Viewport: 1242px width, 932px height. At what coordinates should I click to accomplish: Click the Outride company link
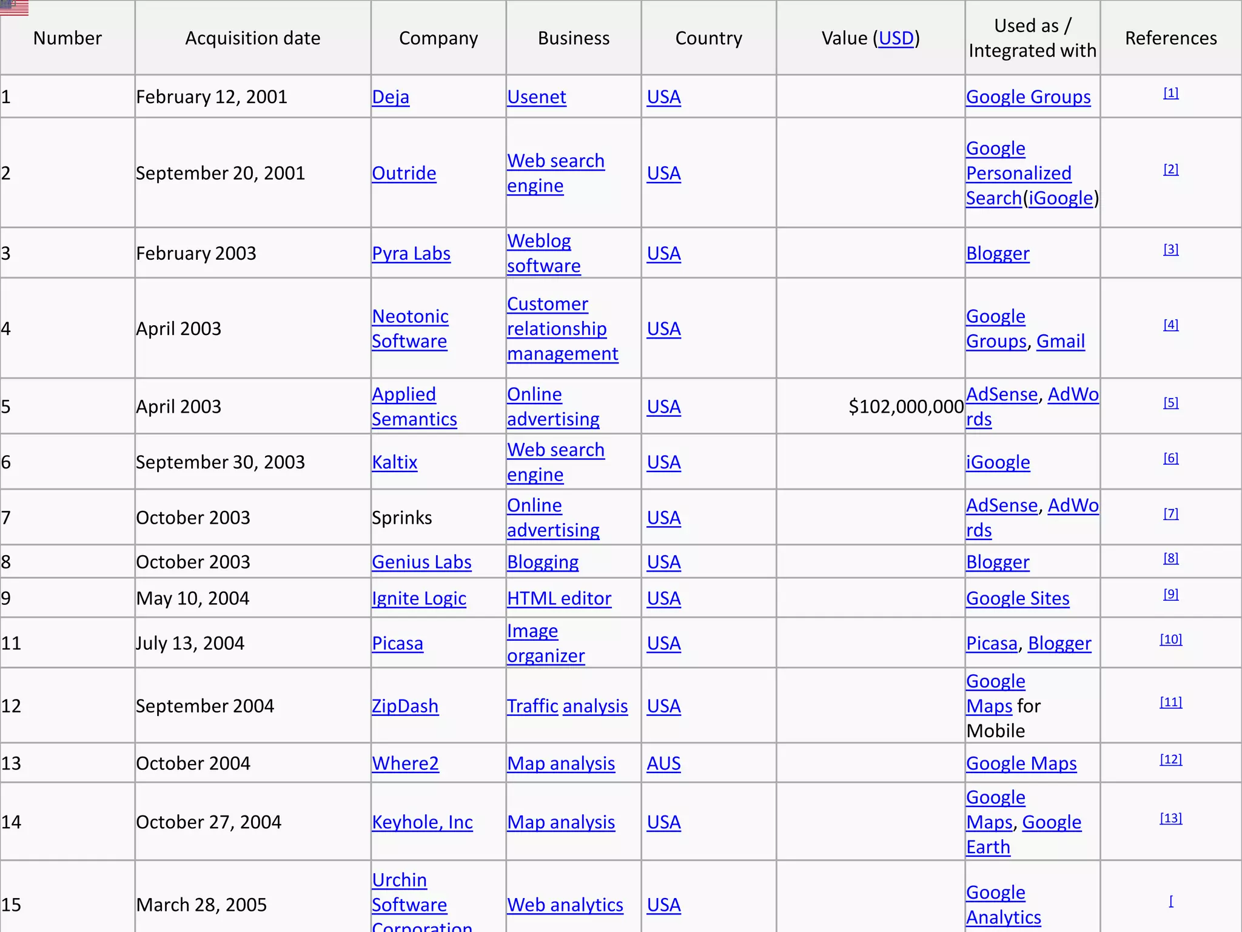point(404,174)
